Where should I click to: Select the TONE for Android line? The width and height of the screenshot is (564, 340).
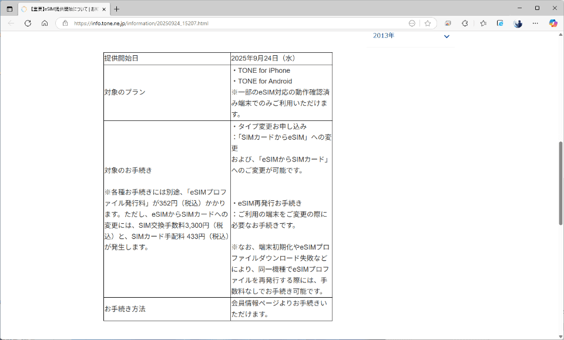[262, 81]
